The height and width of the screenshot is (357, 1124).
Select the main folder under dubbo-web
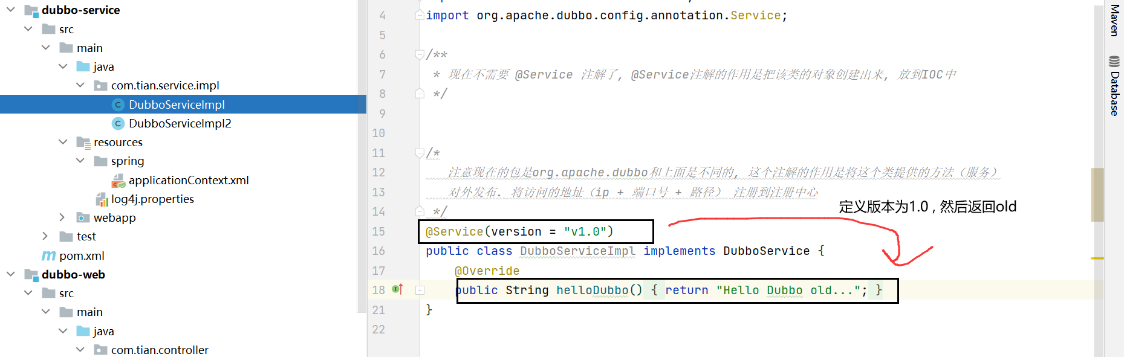click(x=89, y=312)
